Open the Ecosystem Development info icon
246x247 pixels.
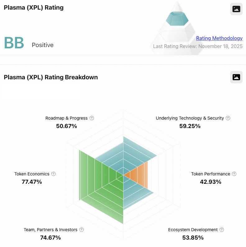tap(222, 230)
